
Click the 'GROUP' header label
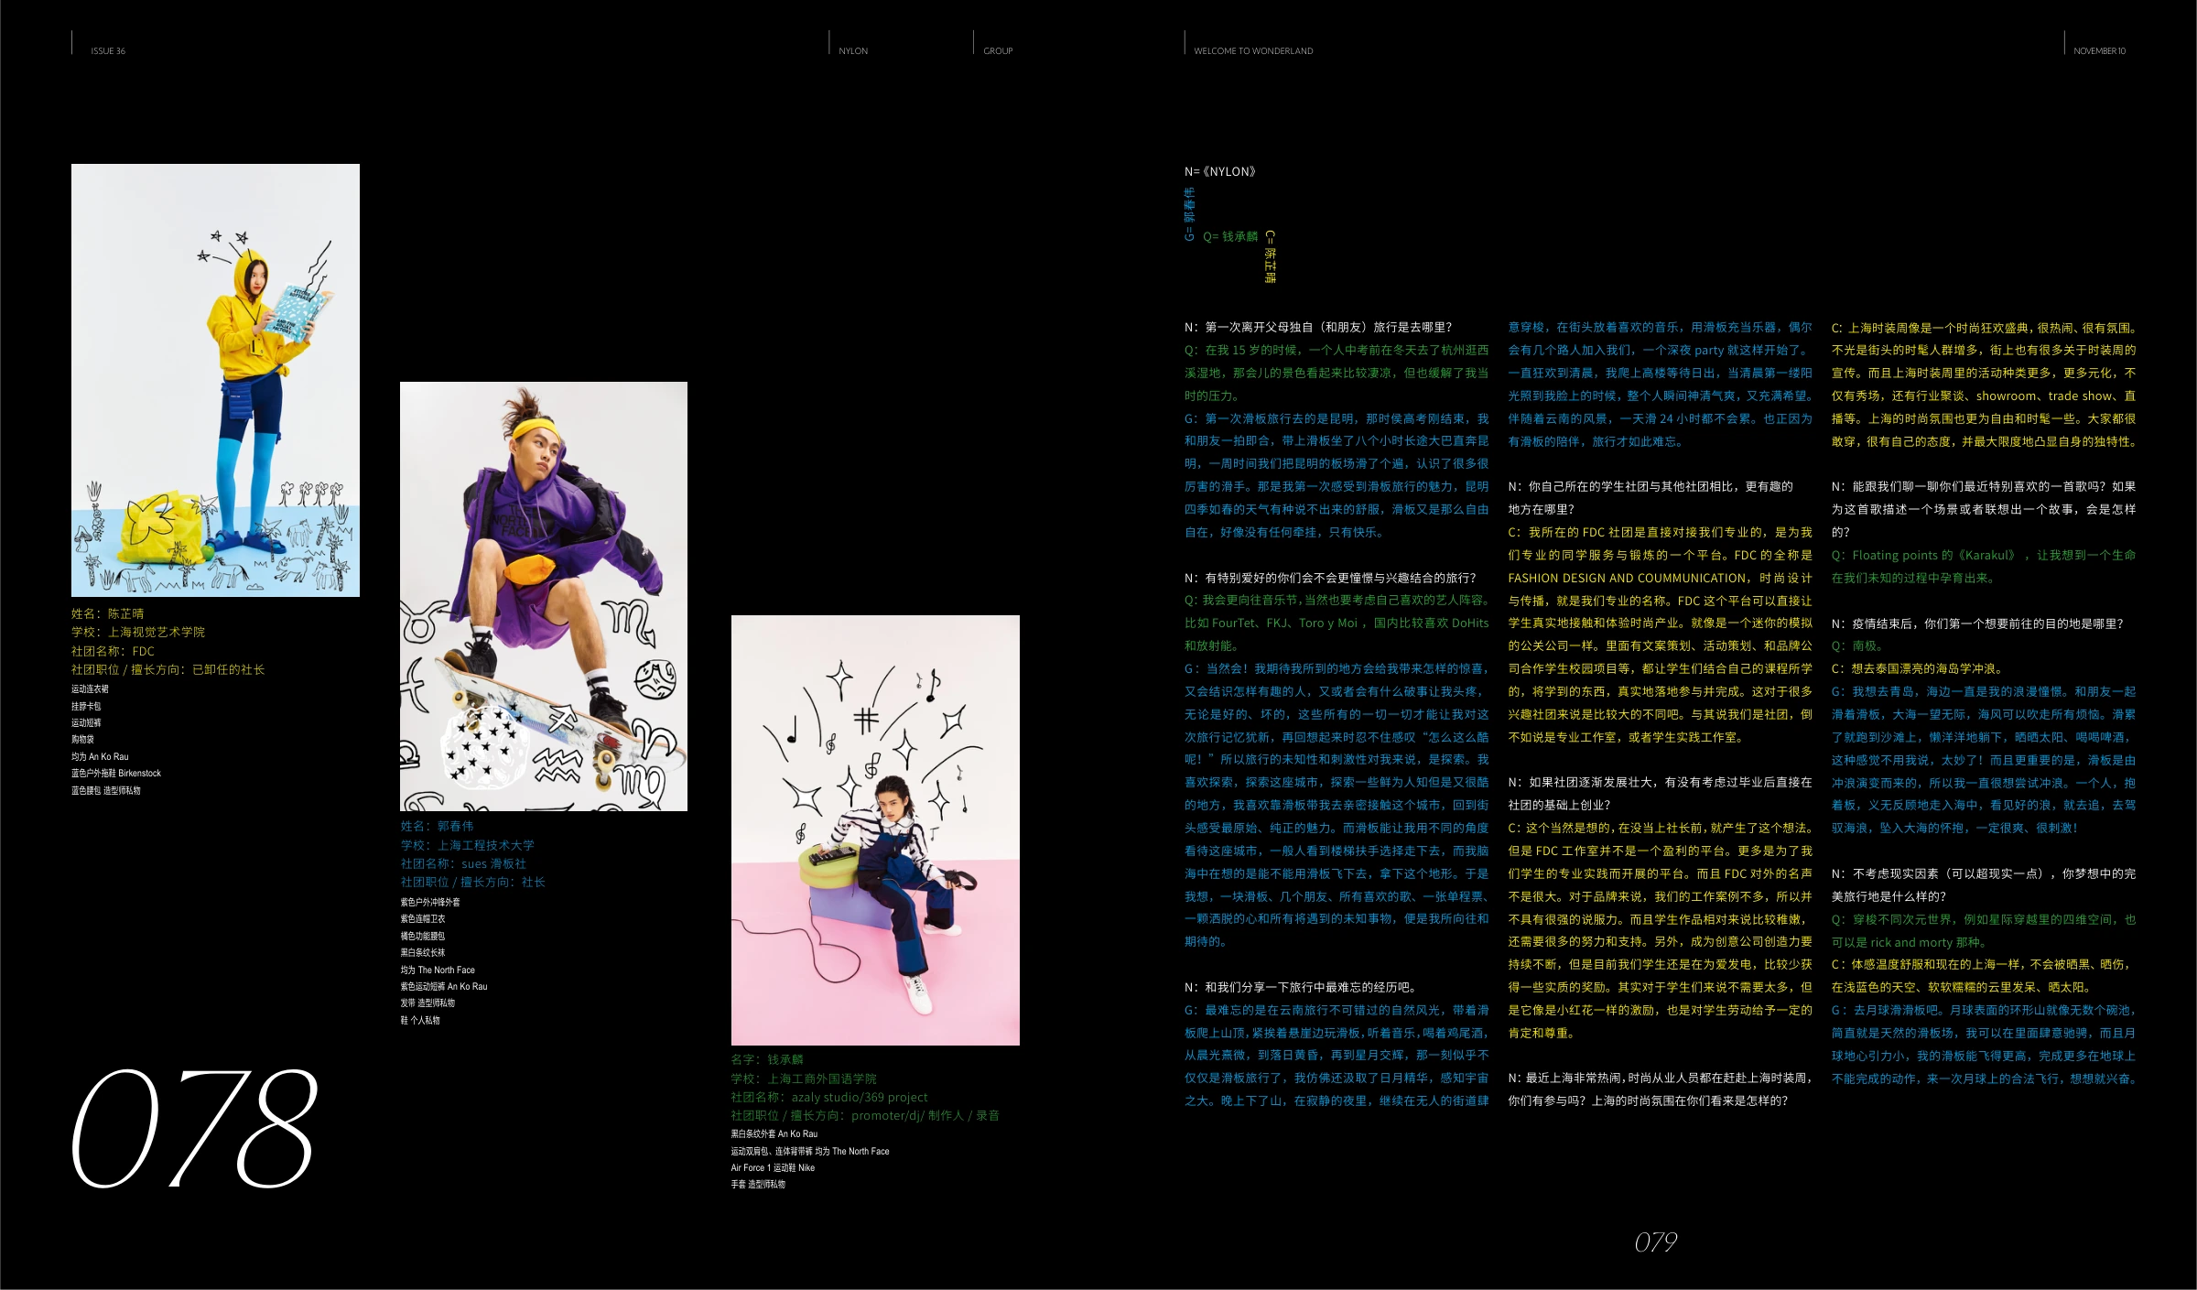998,51
